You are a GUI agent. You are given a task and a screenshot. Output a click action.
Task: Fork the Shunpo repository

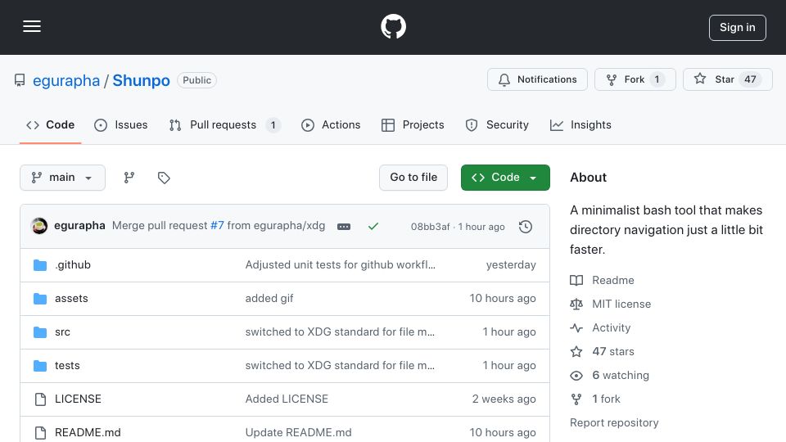click(x=635, y=79)
